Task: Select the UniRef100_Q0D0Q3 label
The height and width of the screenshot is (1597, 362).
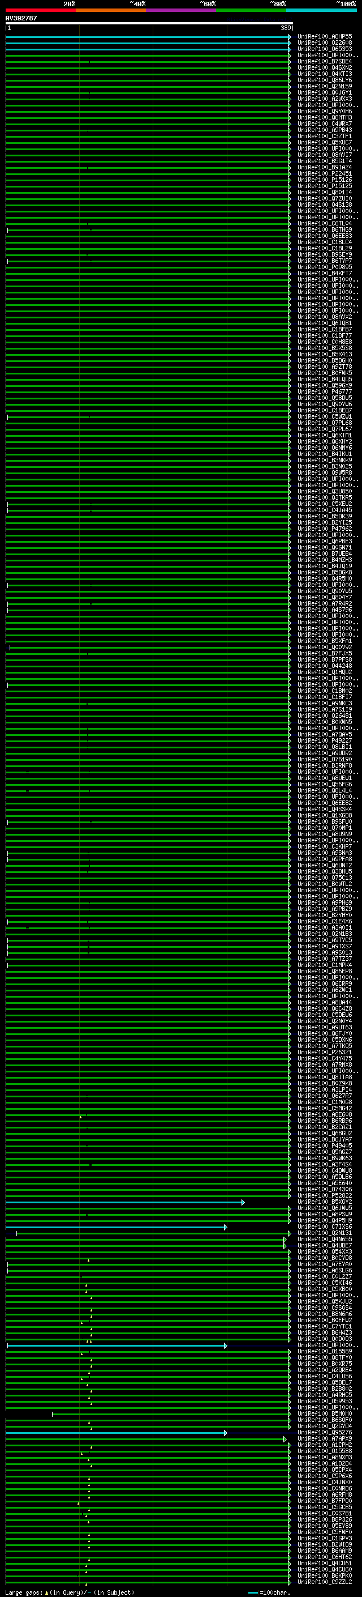Action: point(325,1339)
